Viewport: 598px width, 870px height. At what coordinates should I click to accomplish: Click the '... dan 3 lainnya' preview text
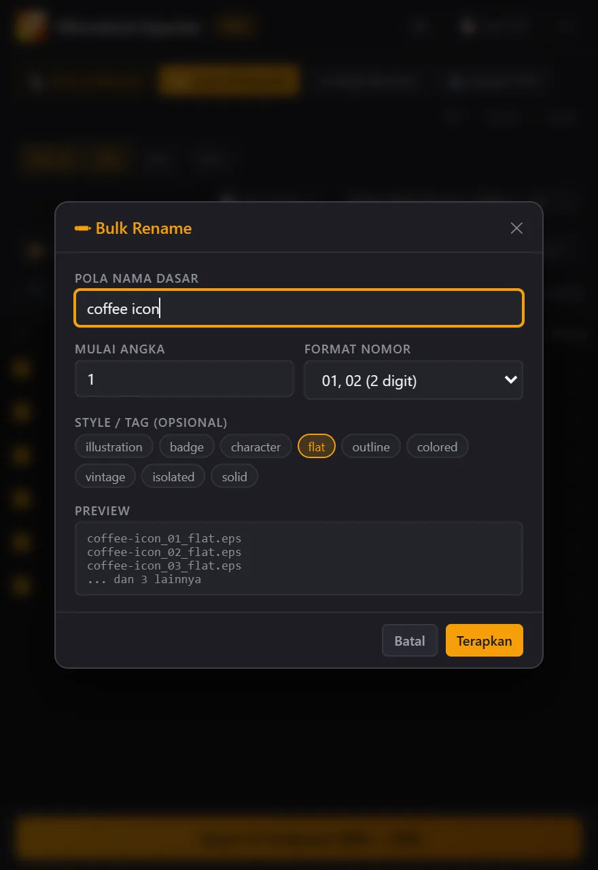click(144, 580)
